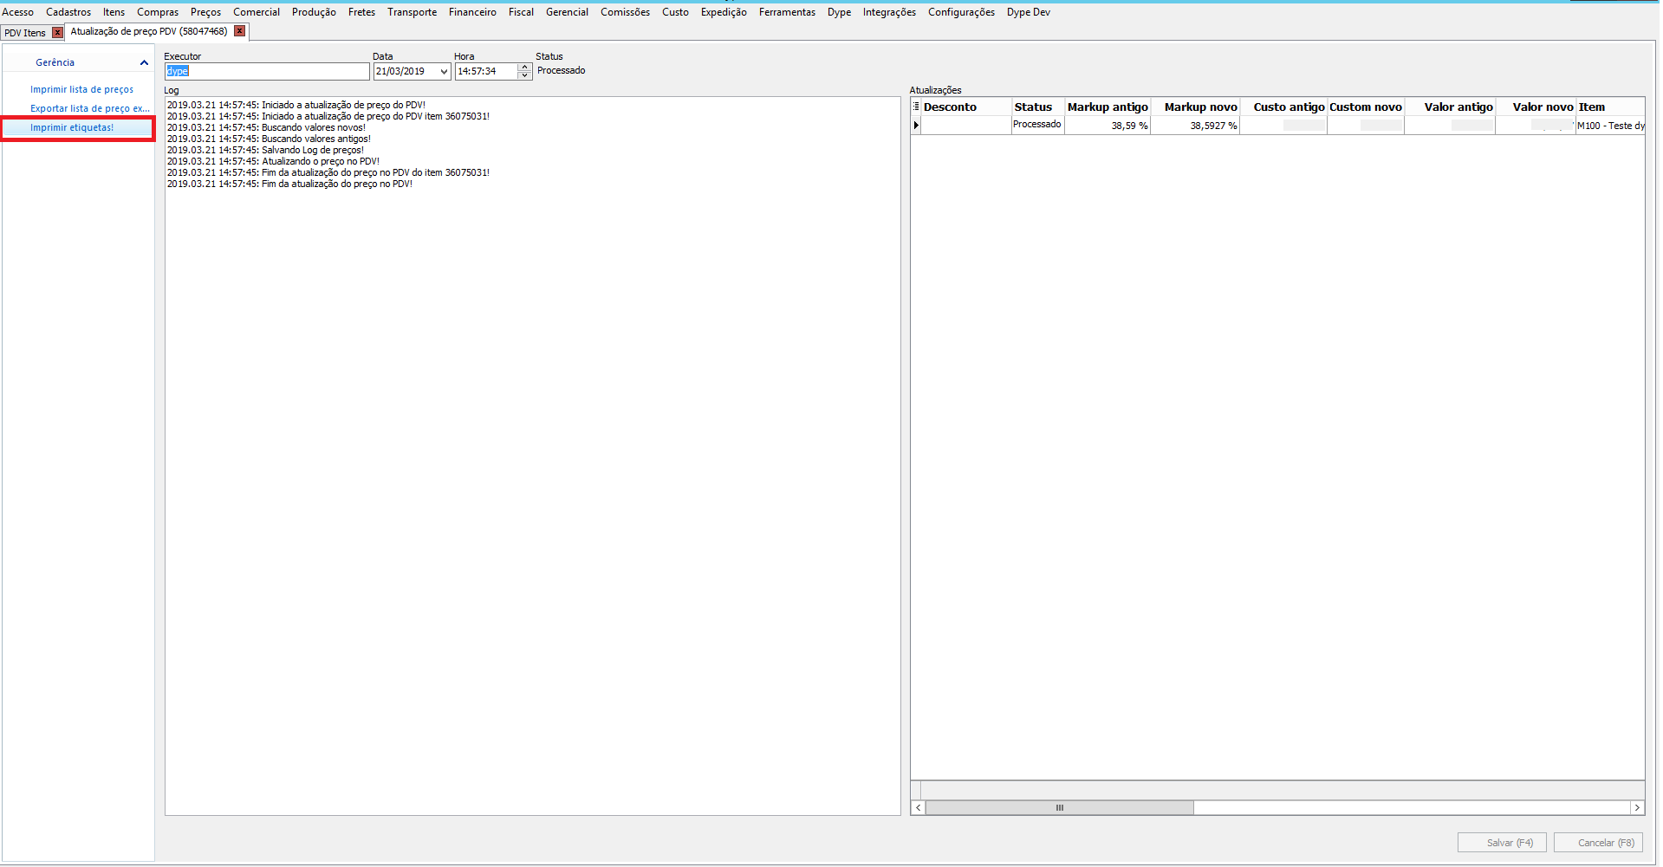1663x867 pixels.
Task: Open the Custo menu
Action: (676, 12)
